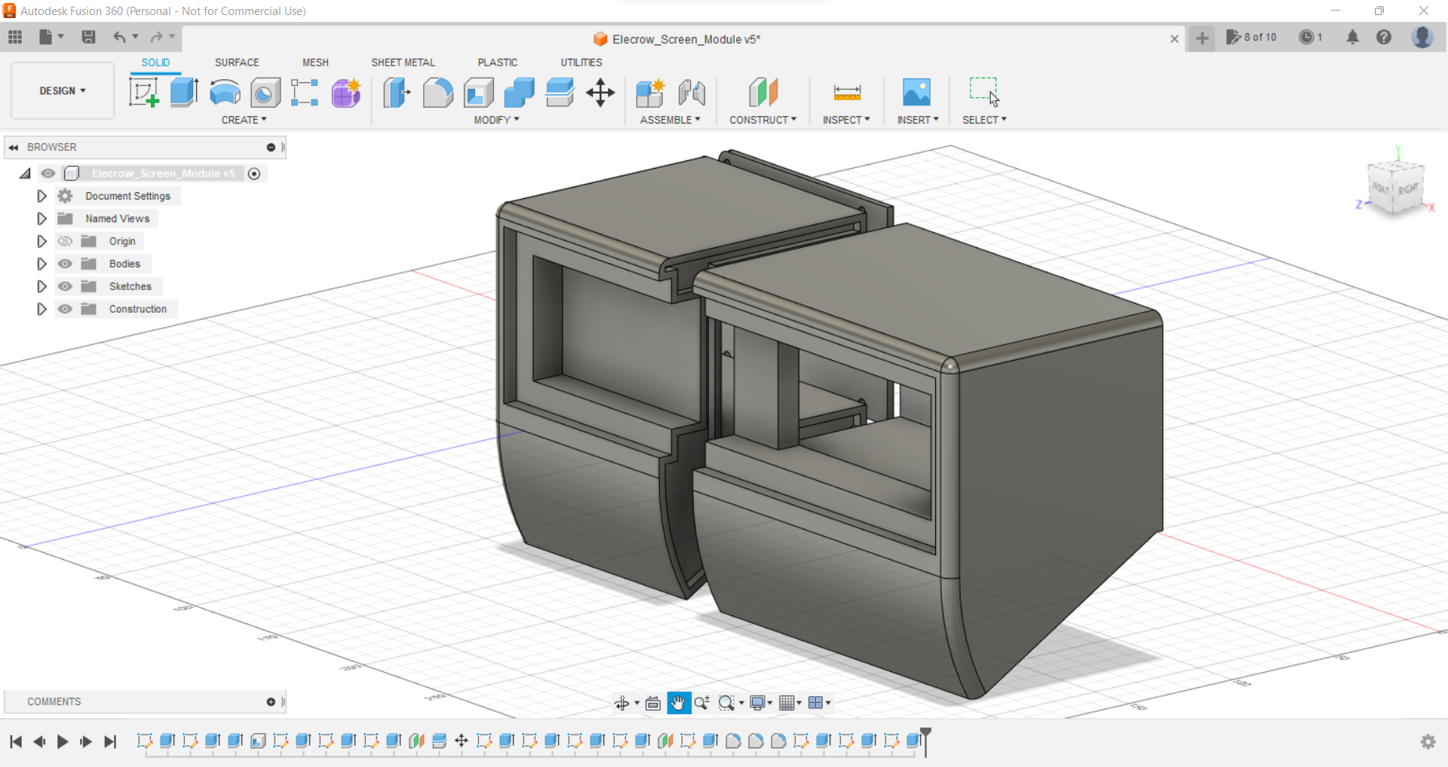Image resolution: width=1448 pixels, height=767 pixels.
Task: Select the Revolve tool
Action: pos(225,93)
